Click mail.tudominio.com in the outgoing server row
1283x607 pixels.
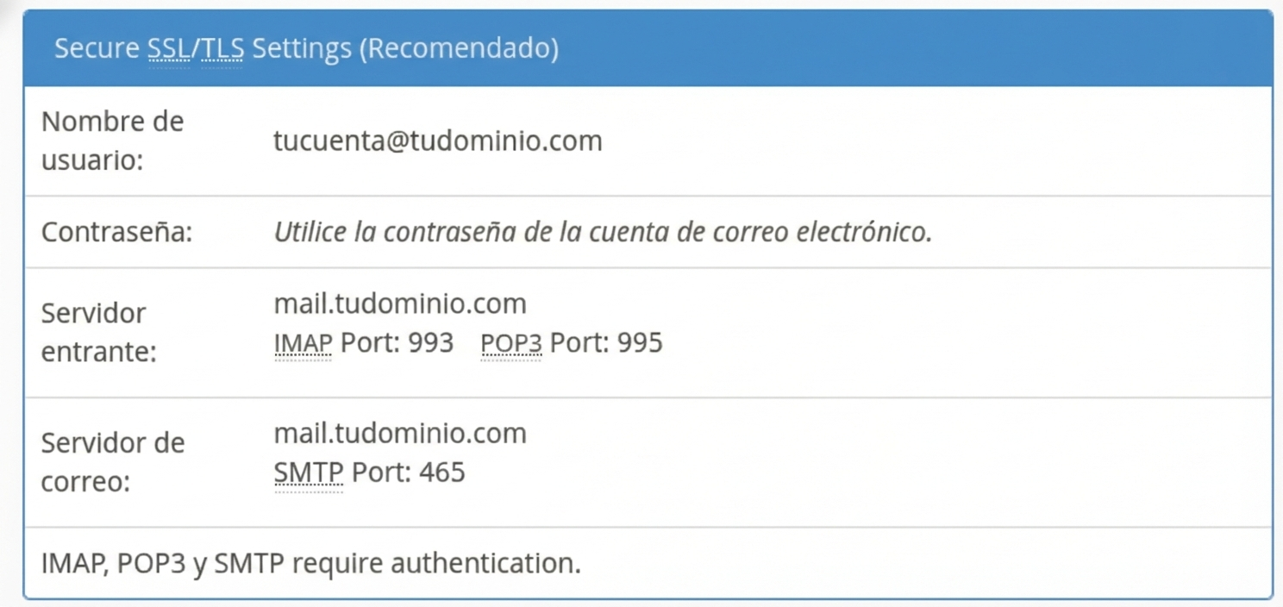[x=399, y=433]
